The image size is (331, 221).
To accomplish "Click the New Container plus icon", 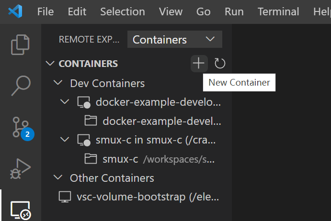I will tap(198, 63).
